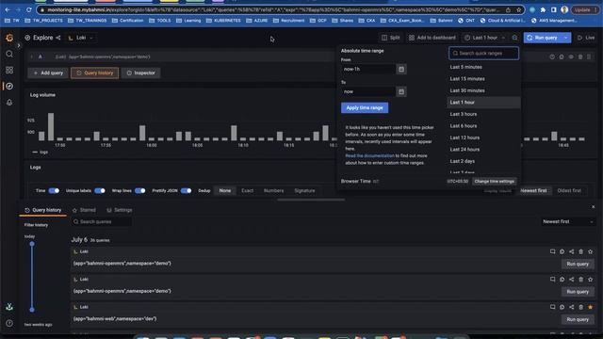603x339 pixels.
Task: Open the search icon in the sidebar
Action: pyautogui.click(x=9, y=55)
